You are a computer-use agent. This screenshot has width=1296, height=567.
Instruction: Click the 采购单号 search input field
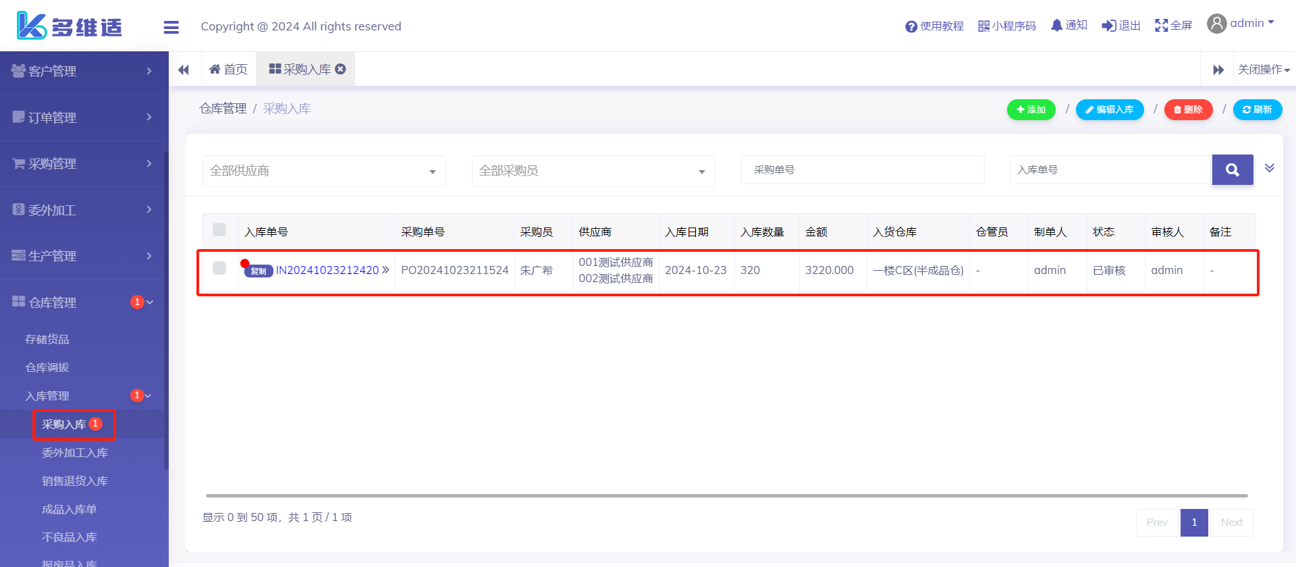pos(862,170)
